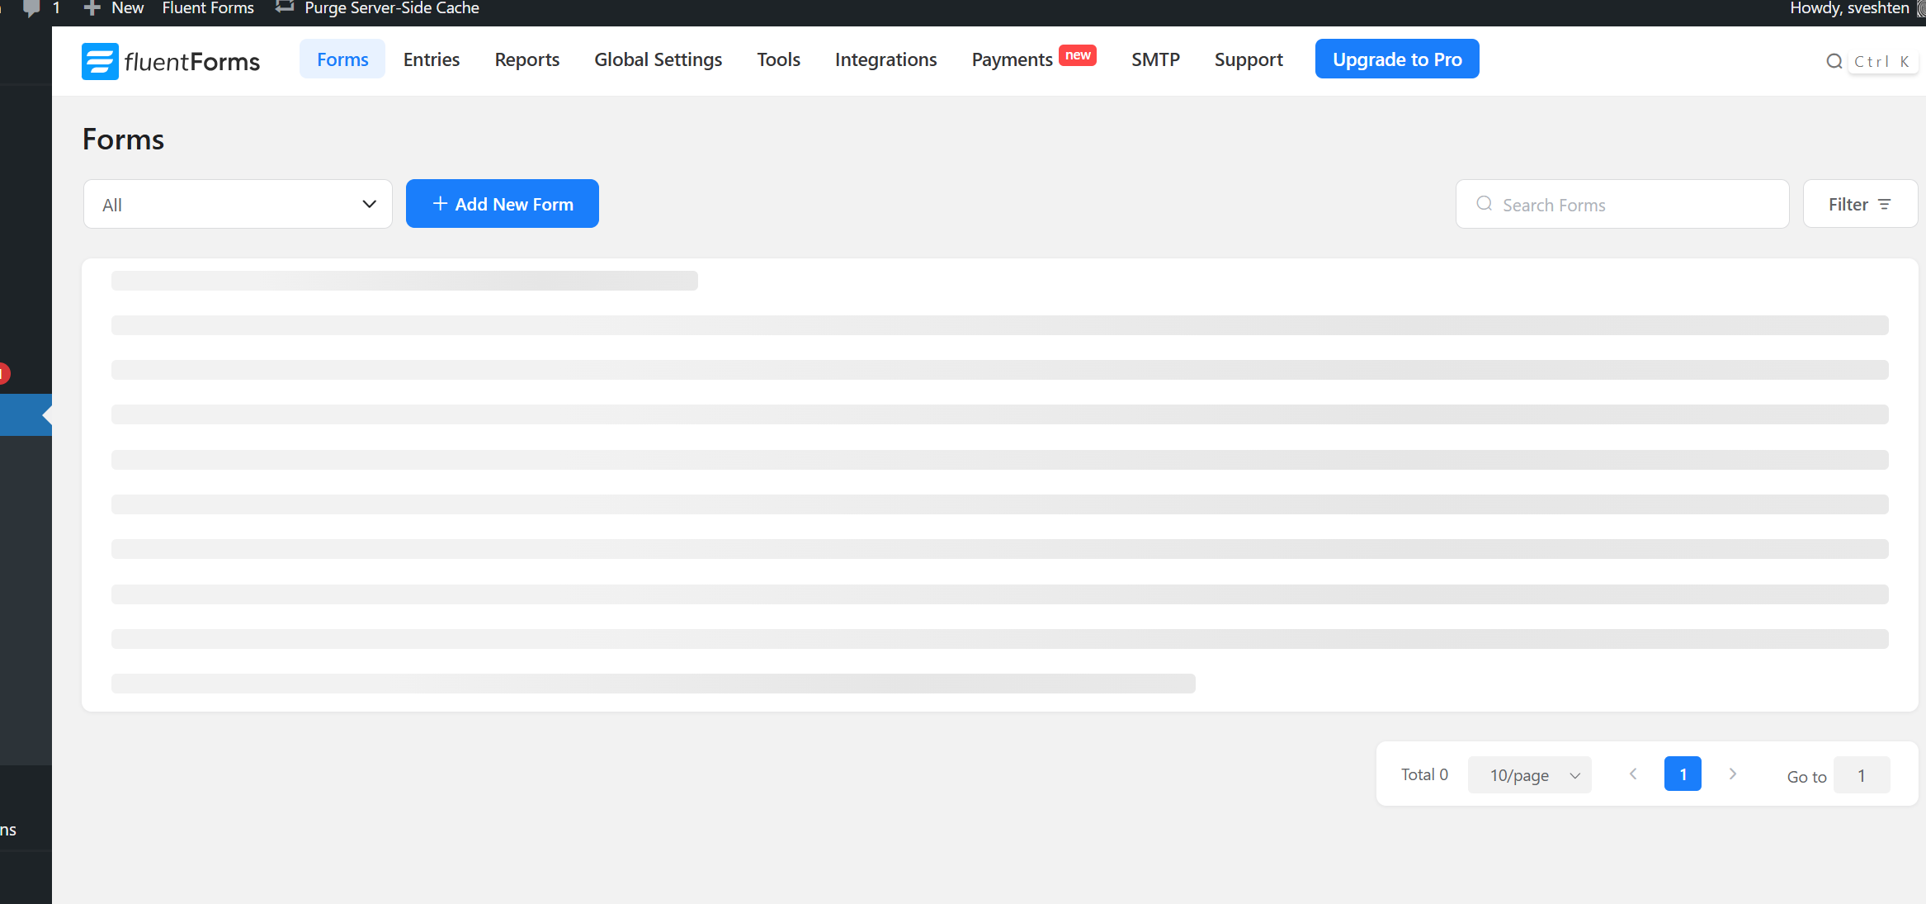Click the Go to page number field
Viewport: 1926px width, 904px height.
[1861, 775]
